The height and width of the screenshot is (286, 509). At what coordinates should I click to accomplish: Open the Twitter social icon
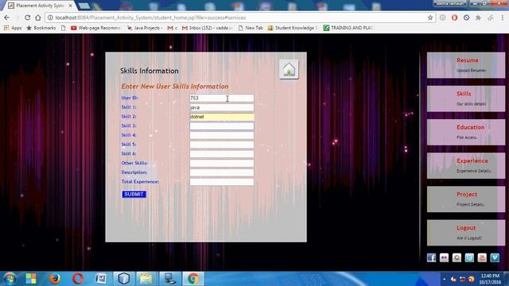(469, 257)
